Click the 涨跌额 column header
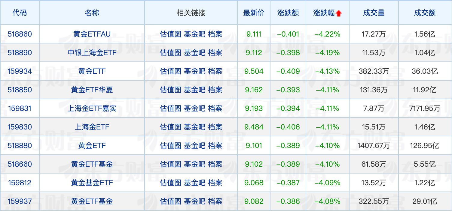Viewport: 452px width, 211px height. 288,13
